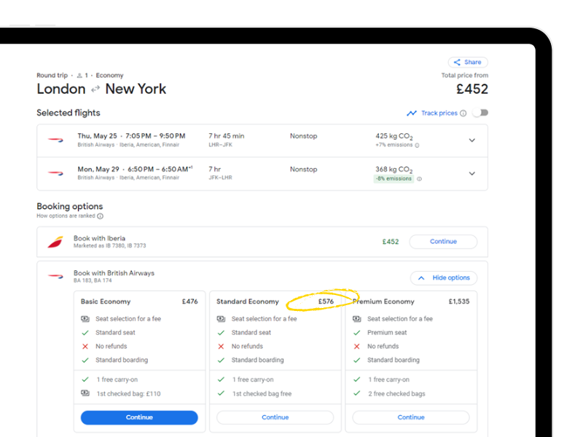The image size is (583, 437).
Task: Click the British Airways logo on the May 25 flight
Action: (56, 138)
